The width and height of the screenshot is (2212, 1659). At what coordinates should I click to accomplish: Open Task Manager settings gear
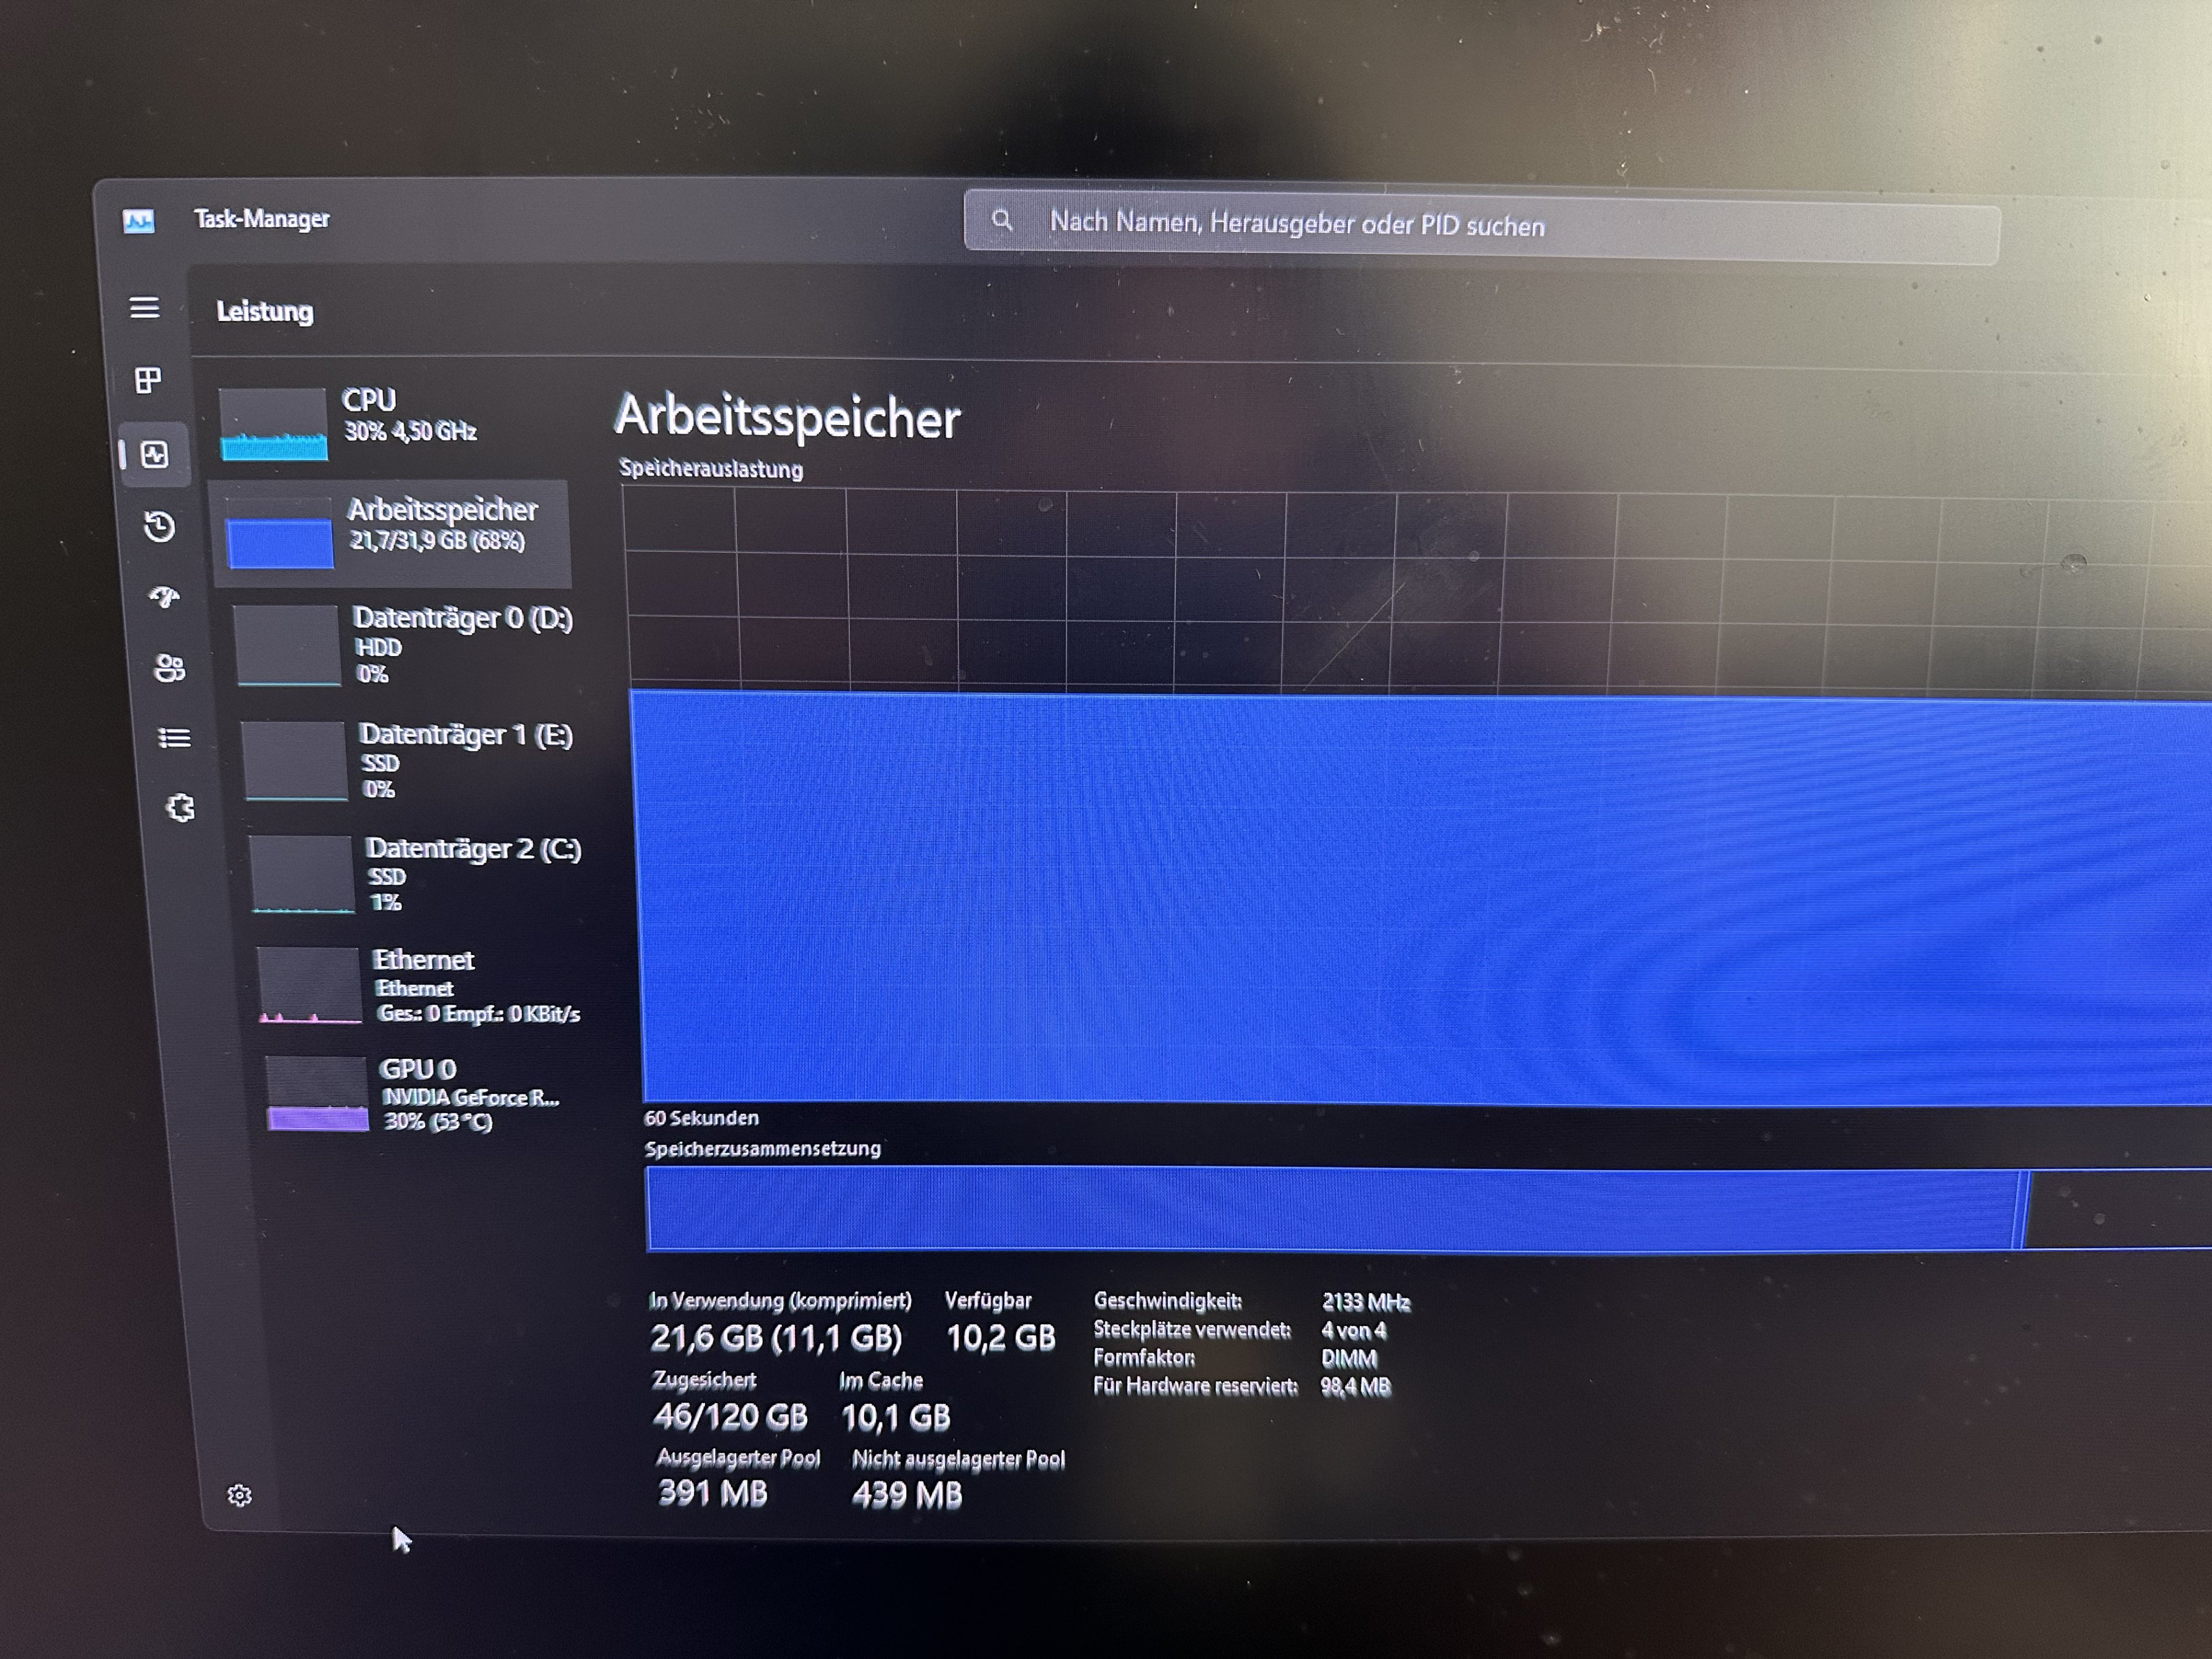(239, 1495)
